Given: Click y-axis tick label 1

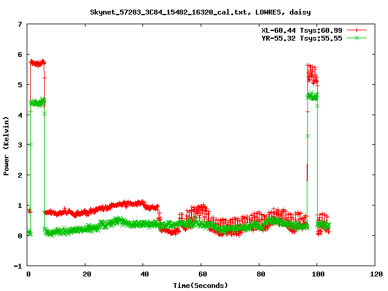Looking at the screenshot, I should click(x=20, y=206).
